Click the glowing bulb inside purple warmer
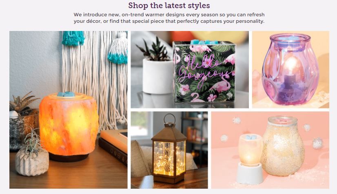 [291, 64]
